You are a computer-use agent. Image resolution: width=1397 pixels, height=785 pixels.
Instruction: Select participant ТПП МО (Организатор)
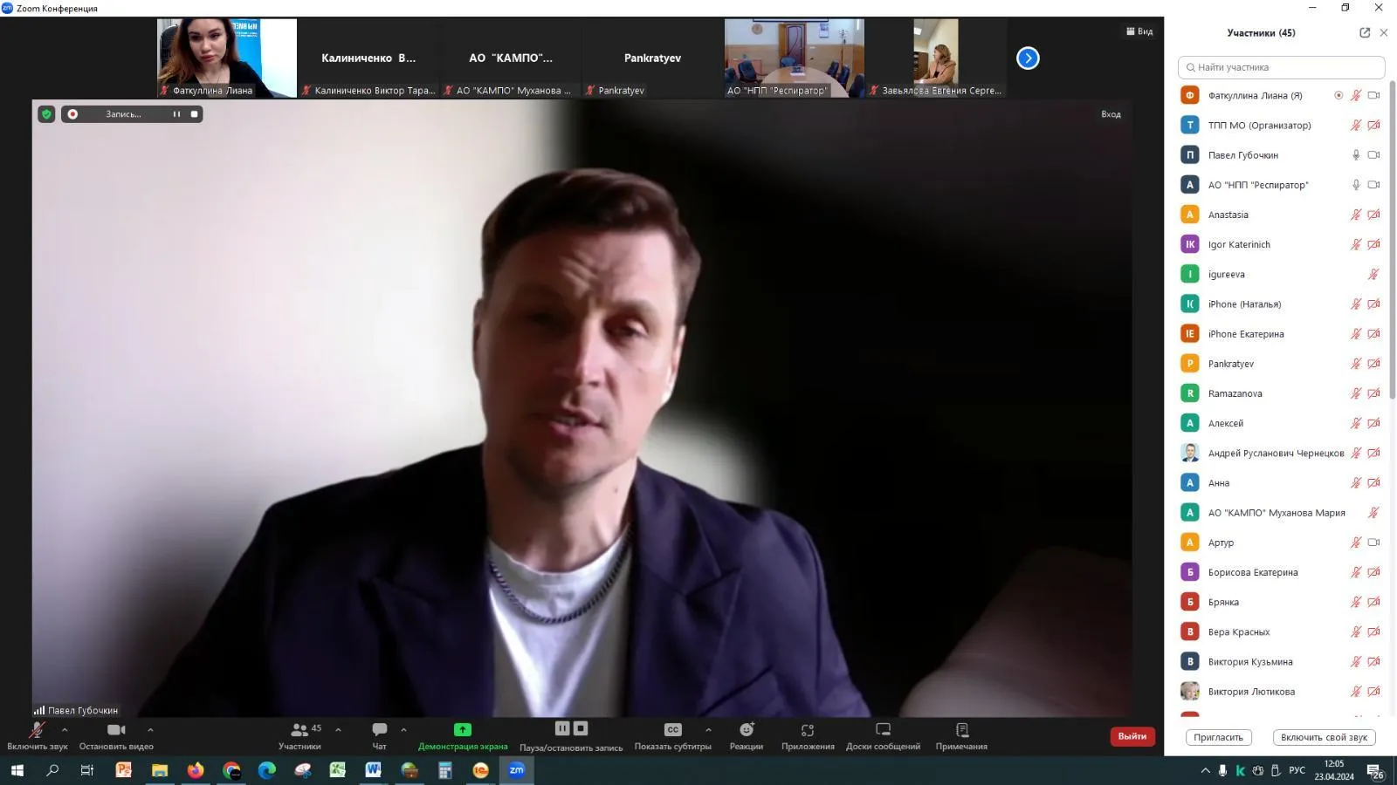(x=1281, y=126)
